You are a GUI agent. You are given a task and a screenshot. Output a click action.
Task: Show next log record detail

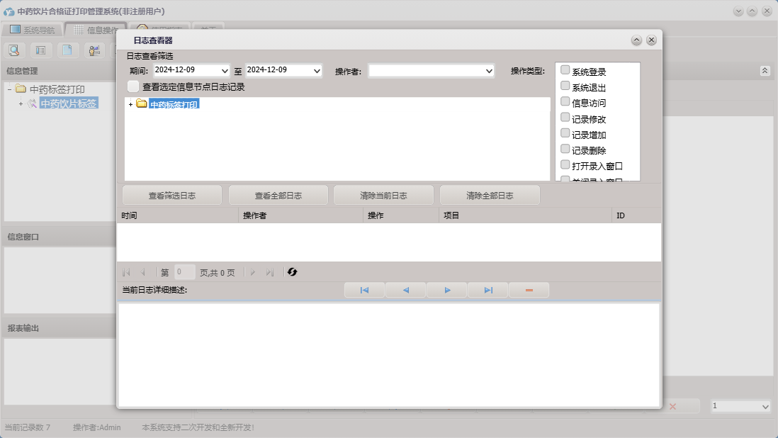pos(447,290)
